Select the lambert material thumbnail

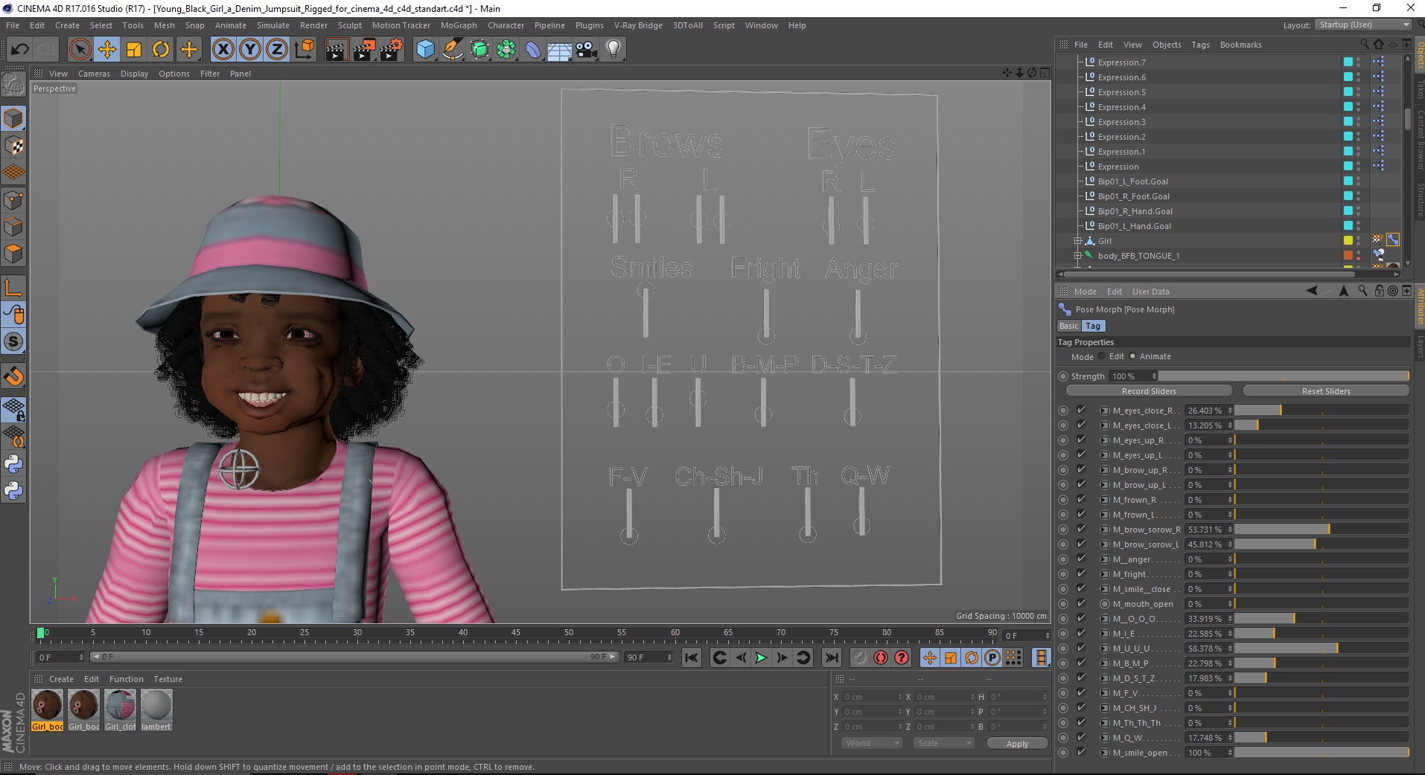pos(156,710)
